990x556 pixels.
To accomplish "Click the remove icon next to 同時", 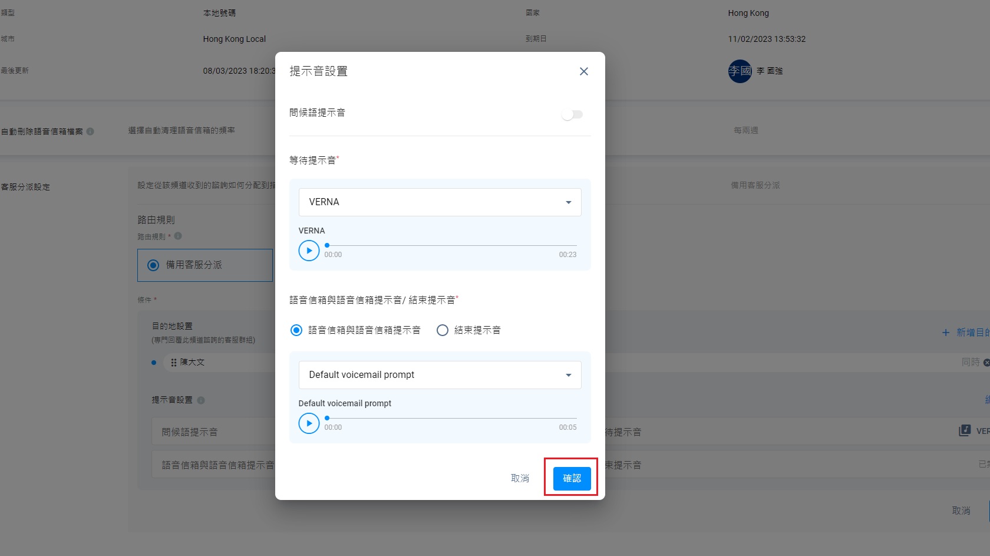I will [987, 363].
